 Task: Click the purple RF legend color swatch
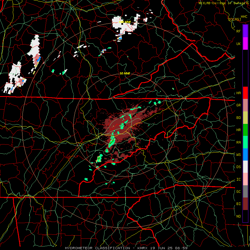coord(245,31)
